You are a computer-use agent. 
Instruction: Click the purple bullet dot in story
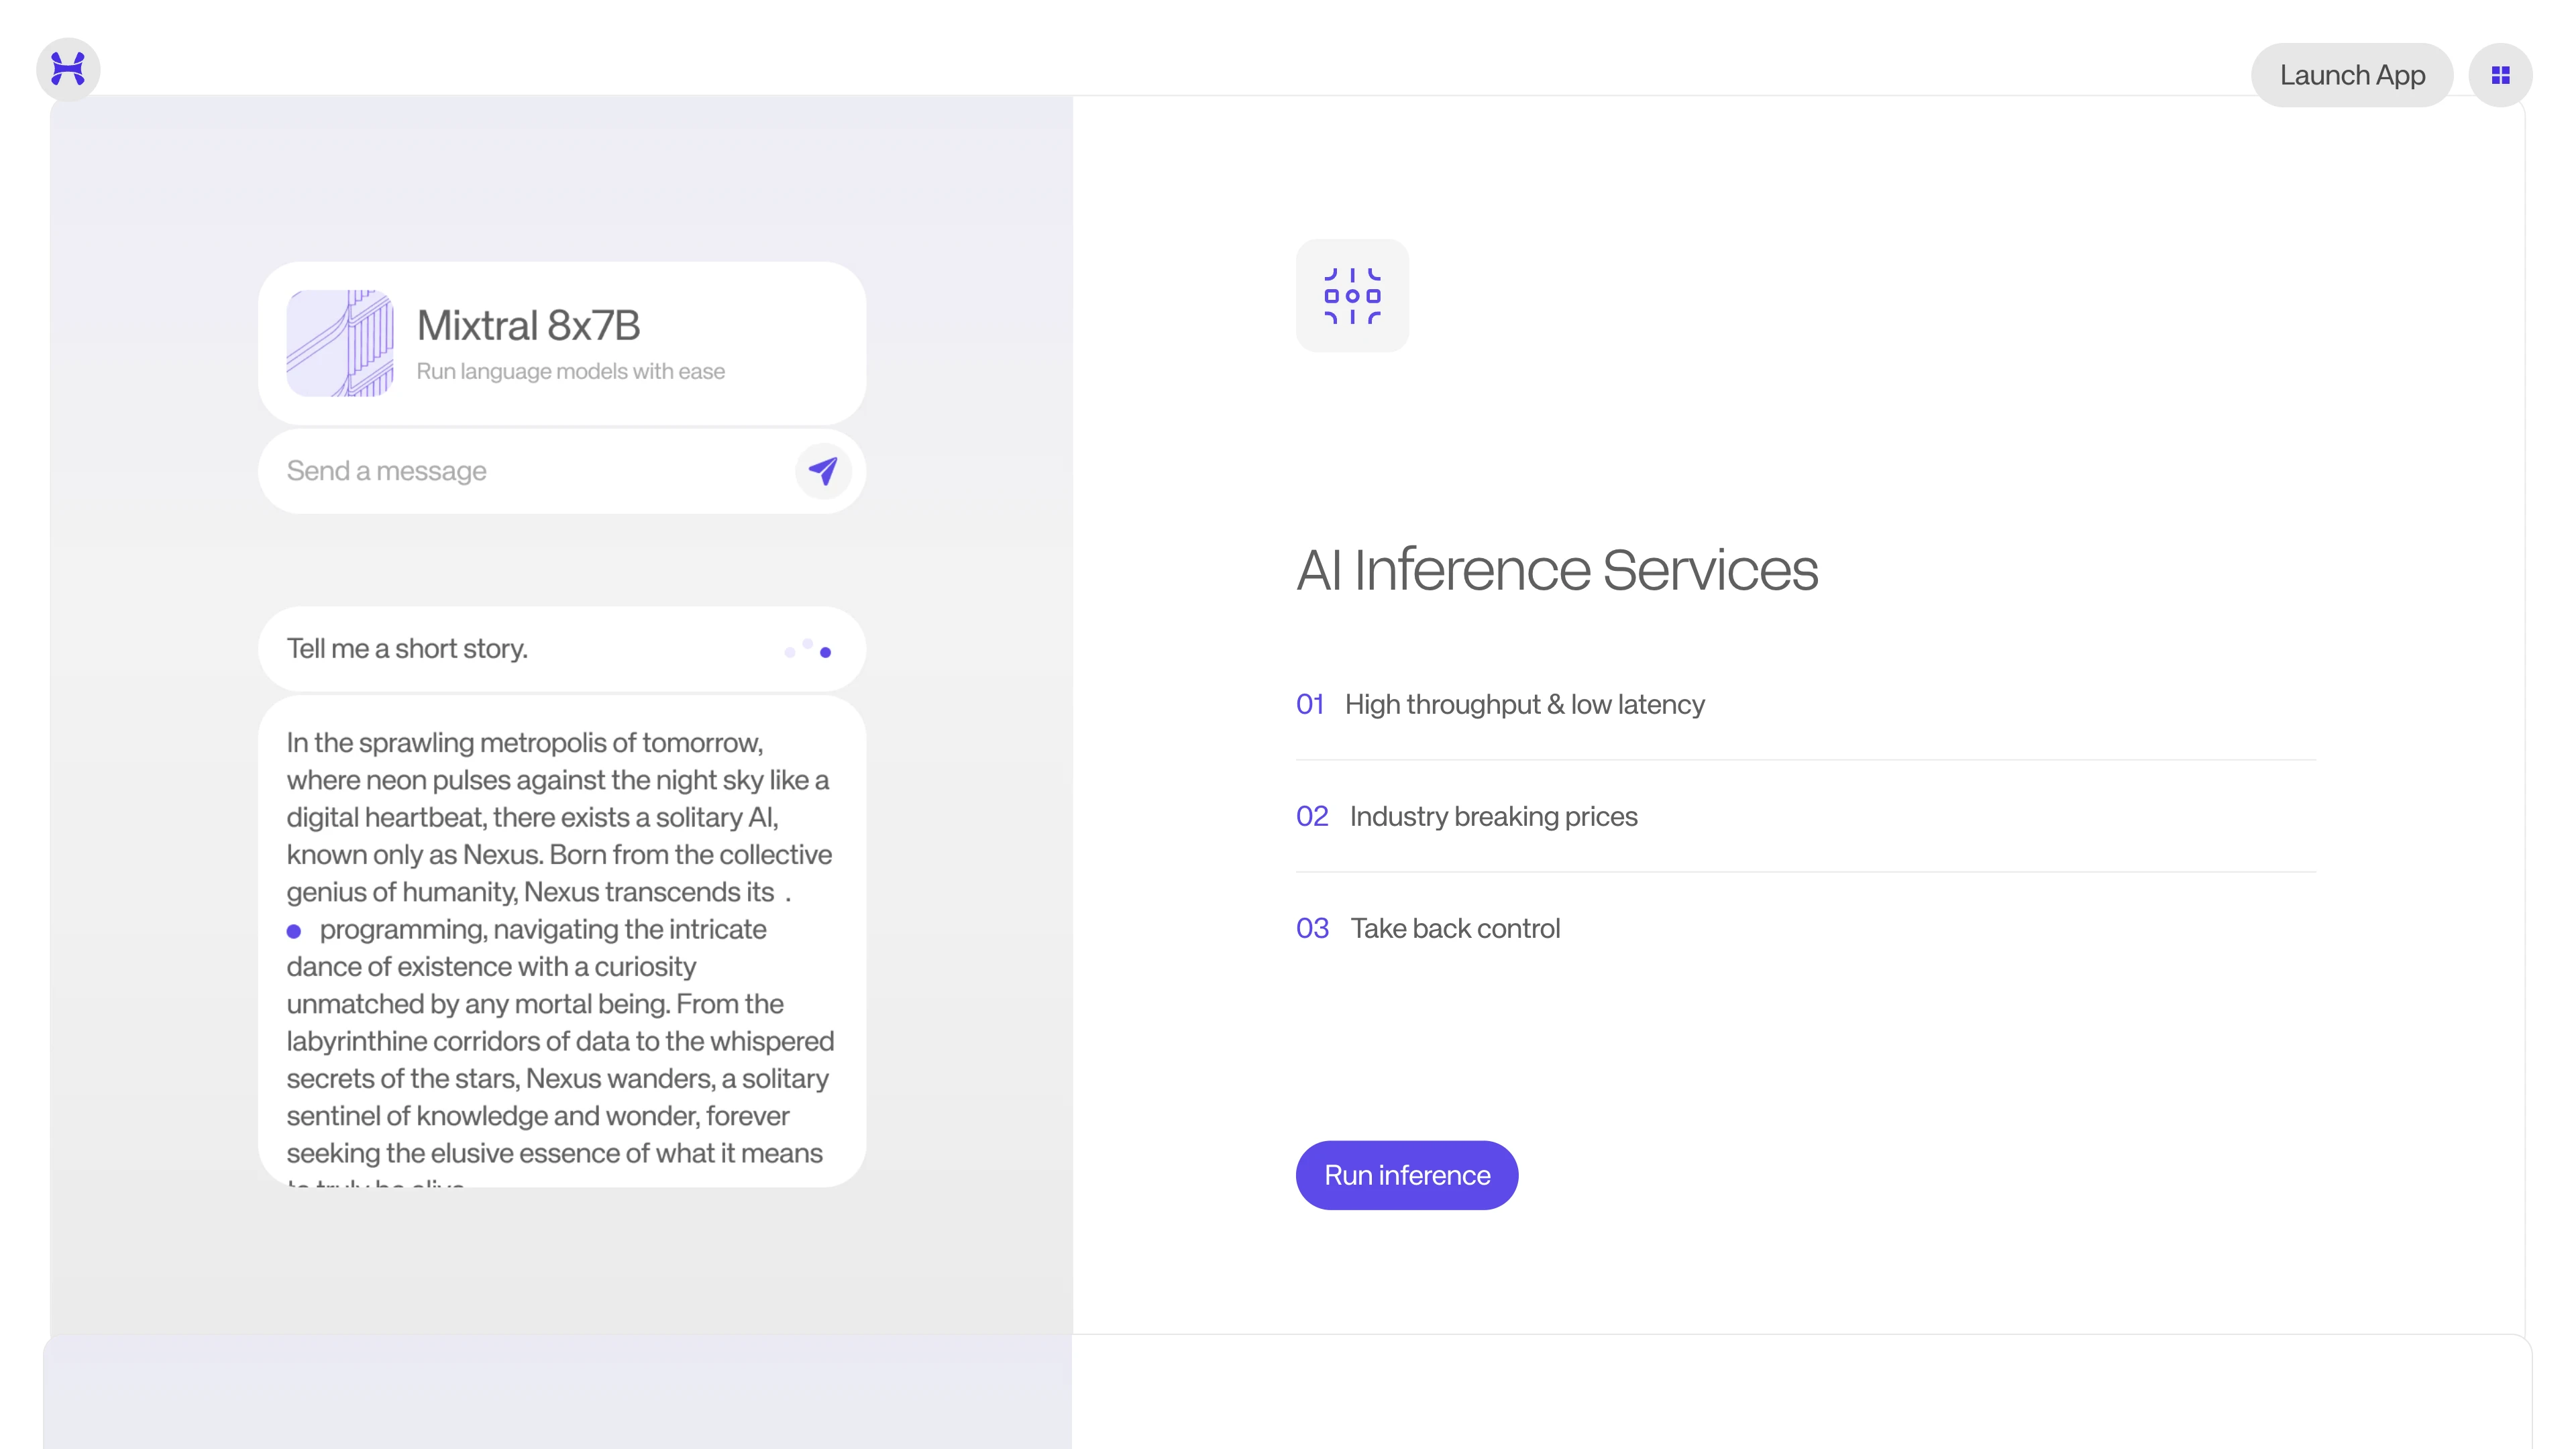[294, 931]
